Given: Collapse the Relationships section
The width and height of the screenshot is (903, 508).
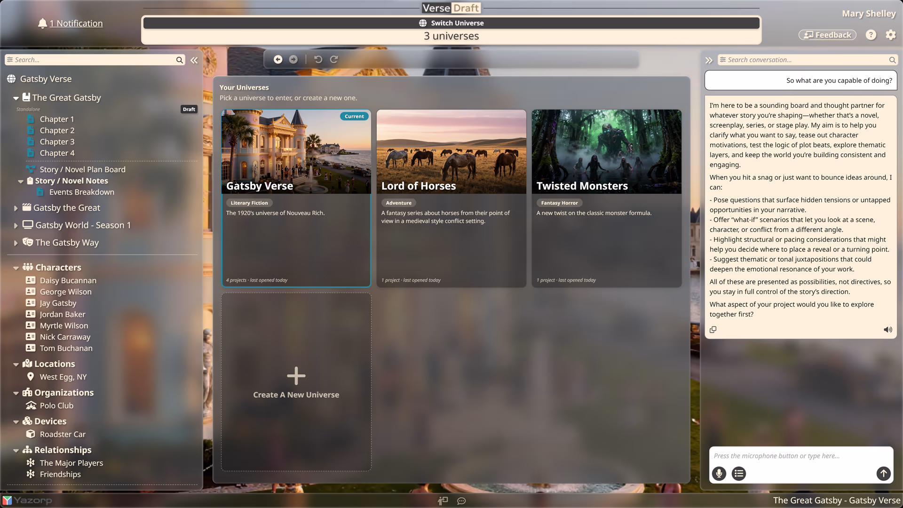Looking at the screenshot, I should pos(16,451).
